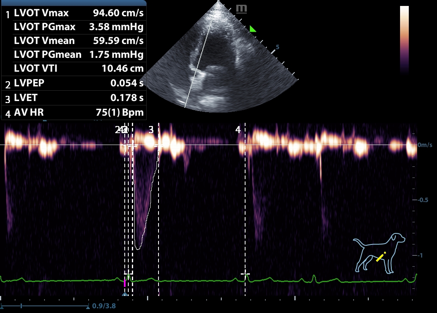Screen dimensions: 437x313
Task: Click the green focal position triangle marker
Action: 252,29
